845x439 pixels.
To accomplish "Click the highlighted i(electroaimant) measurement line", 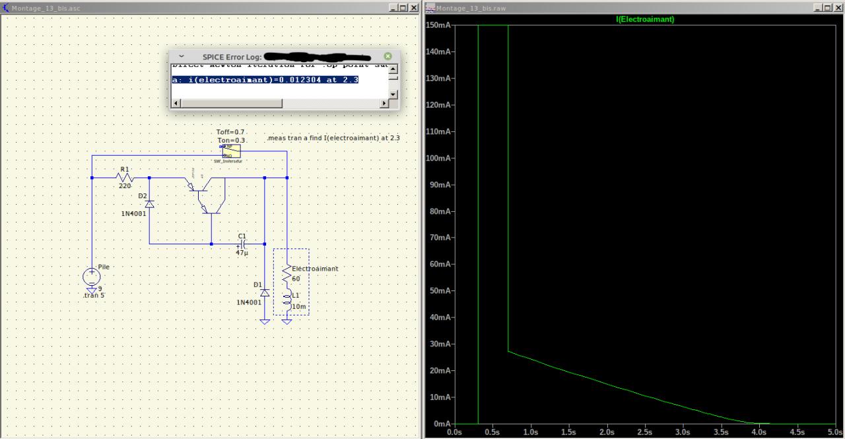I will click(265, 80).
